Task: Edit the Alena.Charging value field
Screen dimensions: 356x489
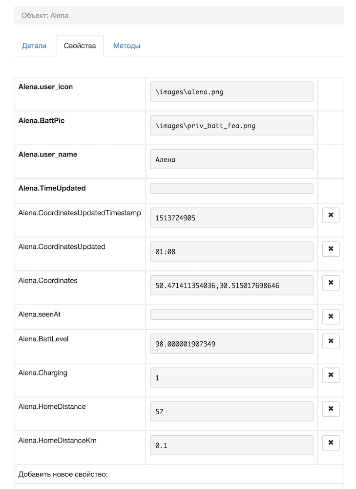Action: point(231,378)
